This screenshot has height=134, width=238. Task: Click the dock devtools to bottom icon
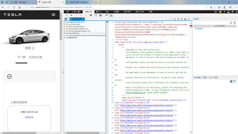pos(228,12)
